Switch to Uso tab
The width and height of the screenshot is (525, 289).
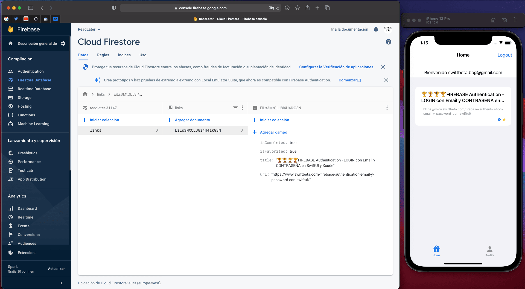tap(143, 55)
